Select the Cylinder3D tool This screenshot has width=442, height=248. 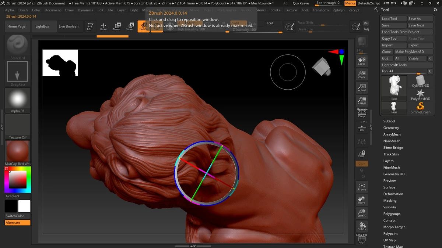(x=421, y=82)
